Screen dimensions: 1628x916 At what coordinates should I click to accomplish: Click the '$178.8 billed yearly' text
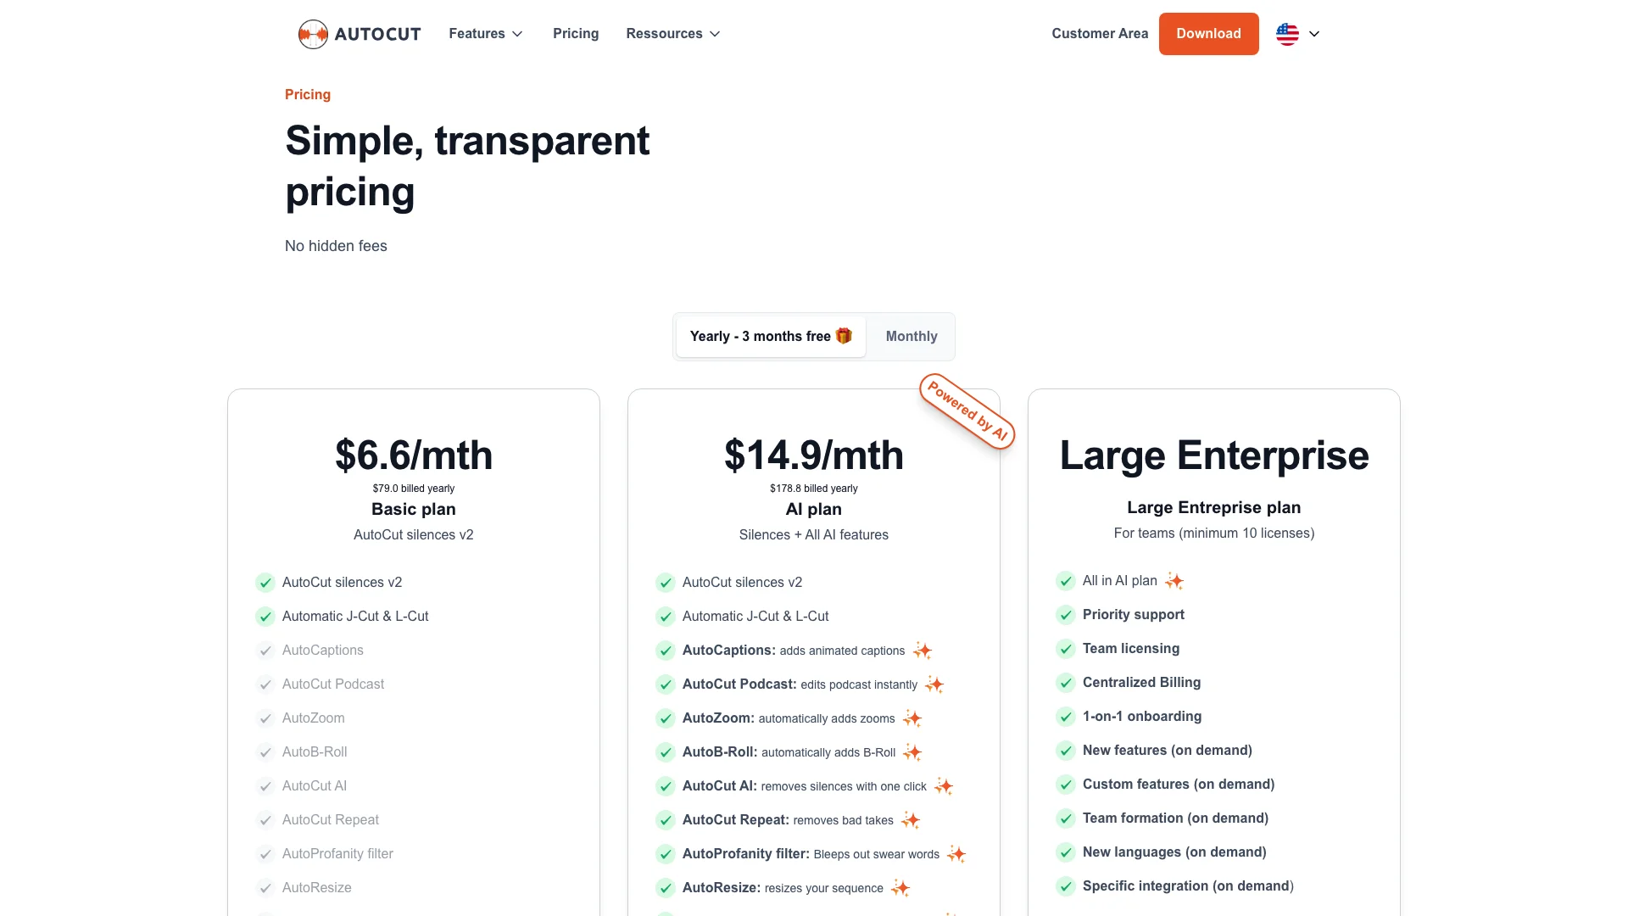pos(814,489)
